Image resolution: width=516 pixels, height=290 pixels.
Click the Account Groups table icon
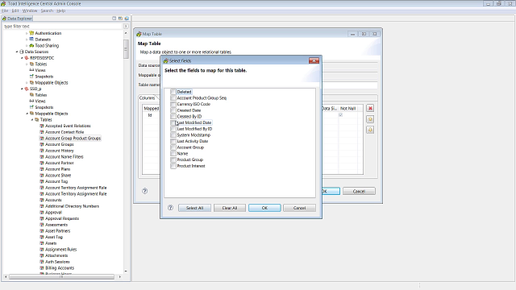pos(42,144)
